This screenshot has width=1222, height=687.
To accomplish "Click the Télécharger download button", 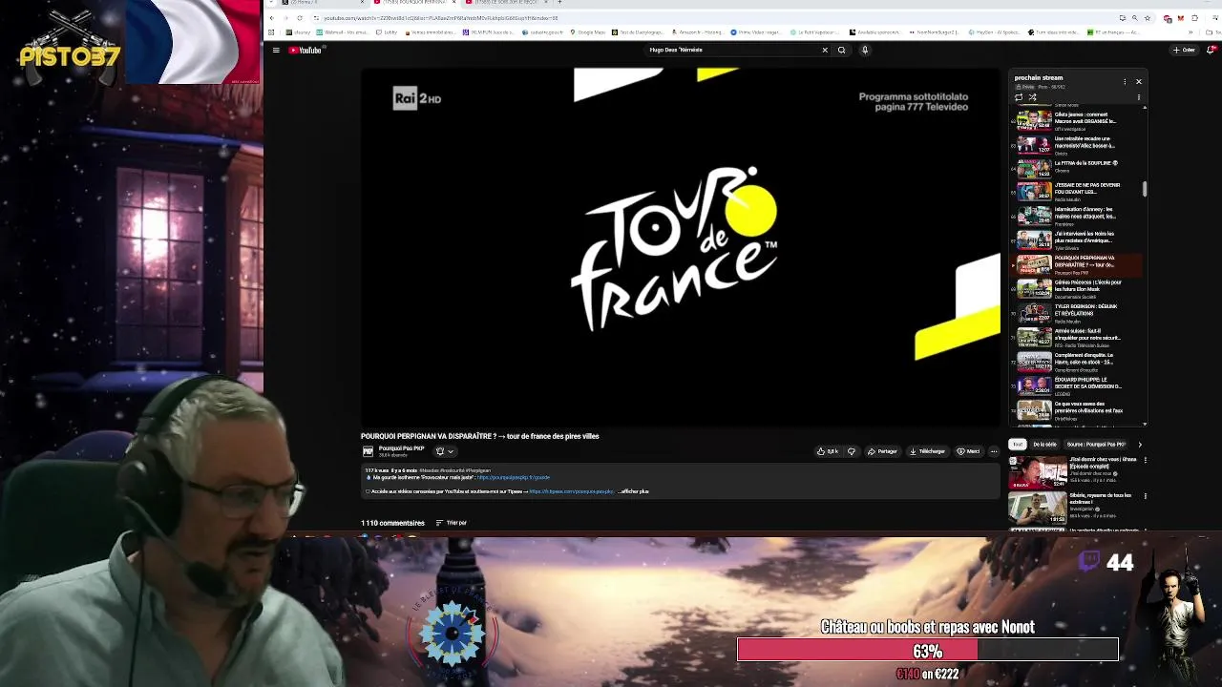I will point(927,451).
